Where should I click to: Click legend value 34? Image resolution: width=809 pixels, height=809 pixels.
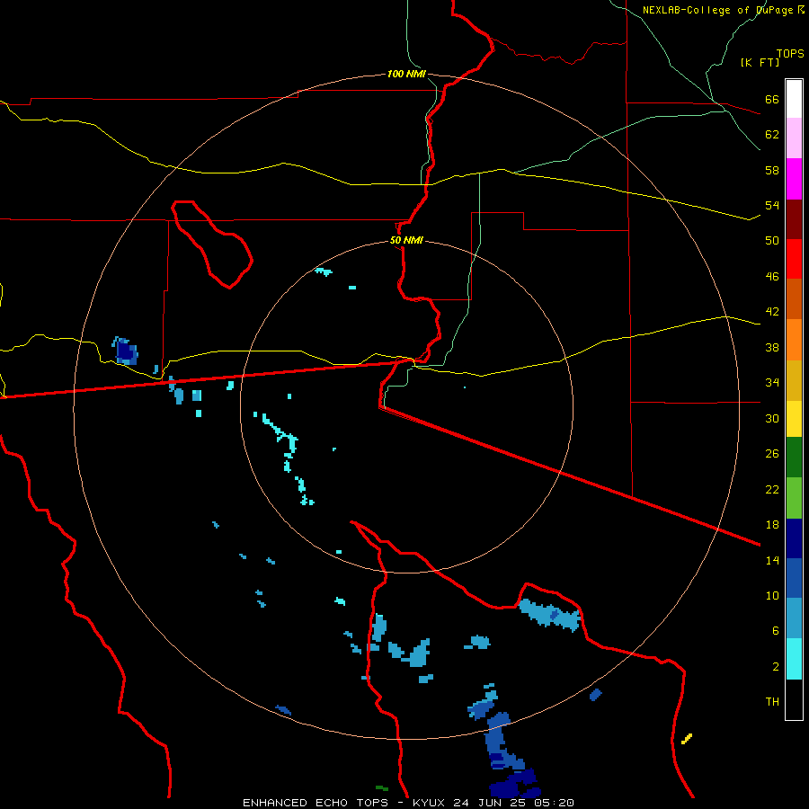772,383
